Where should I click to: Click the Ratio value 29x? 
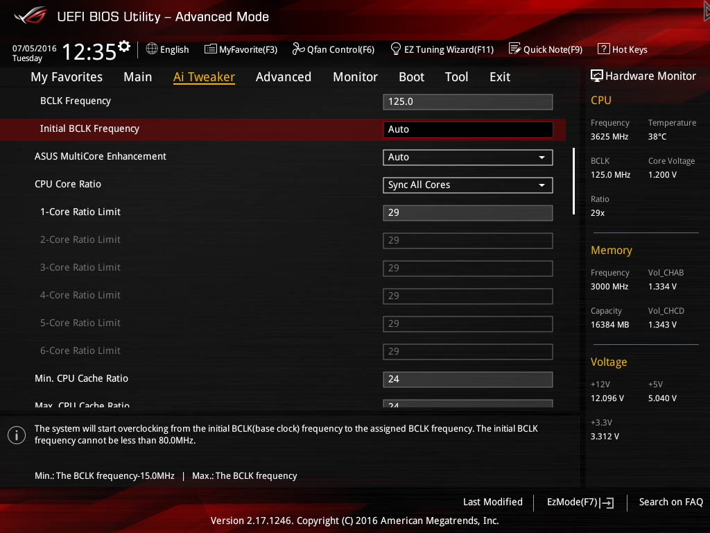tap(598, 212)
